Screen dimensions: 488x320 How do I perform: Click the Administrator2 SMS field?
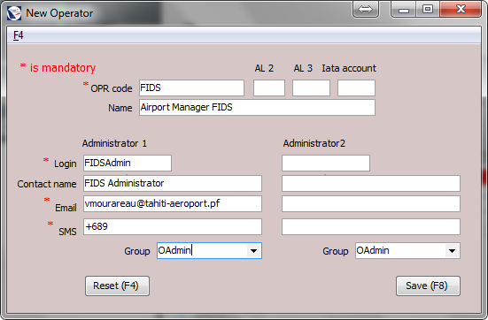point(371,227)
